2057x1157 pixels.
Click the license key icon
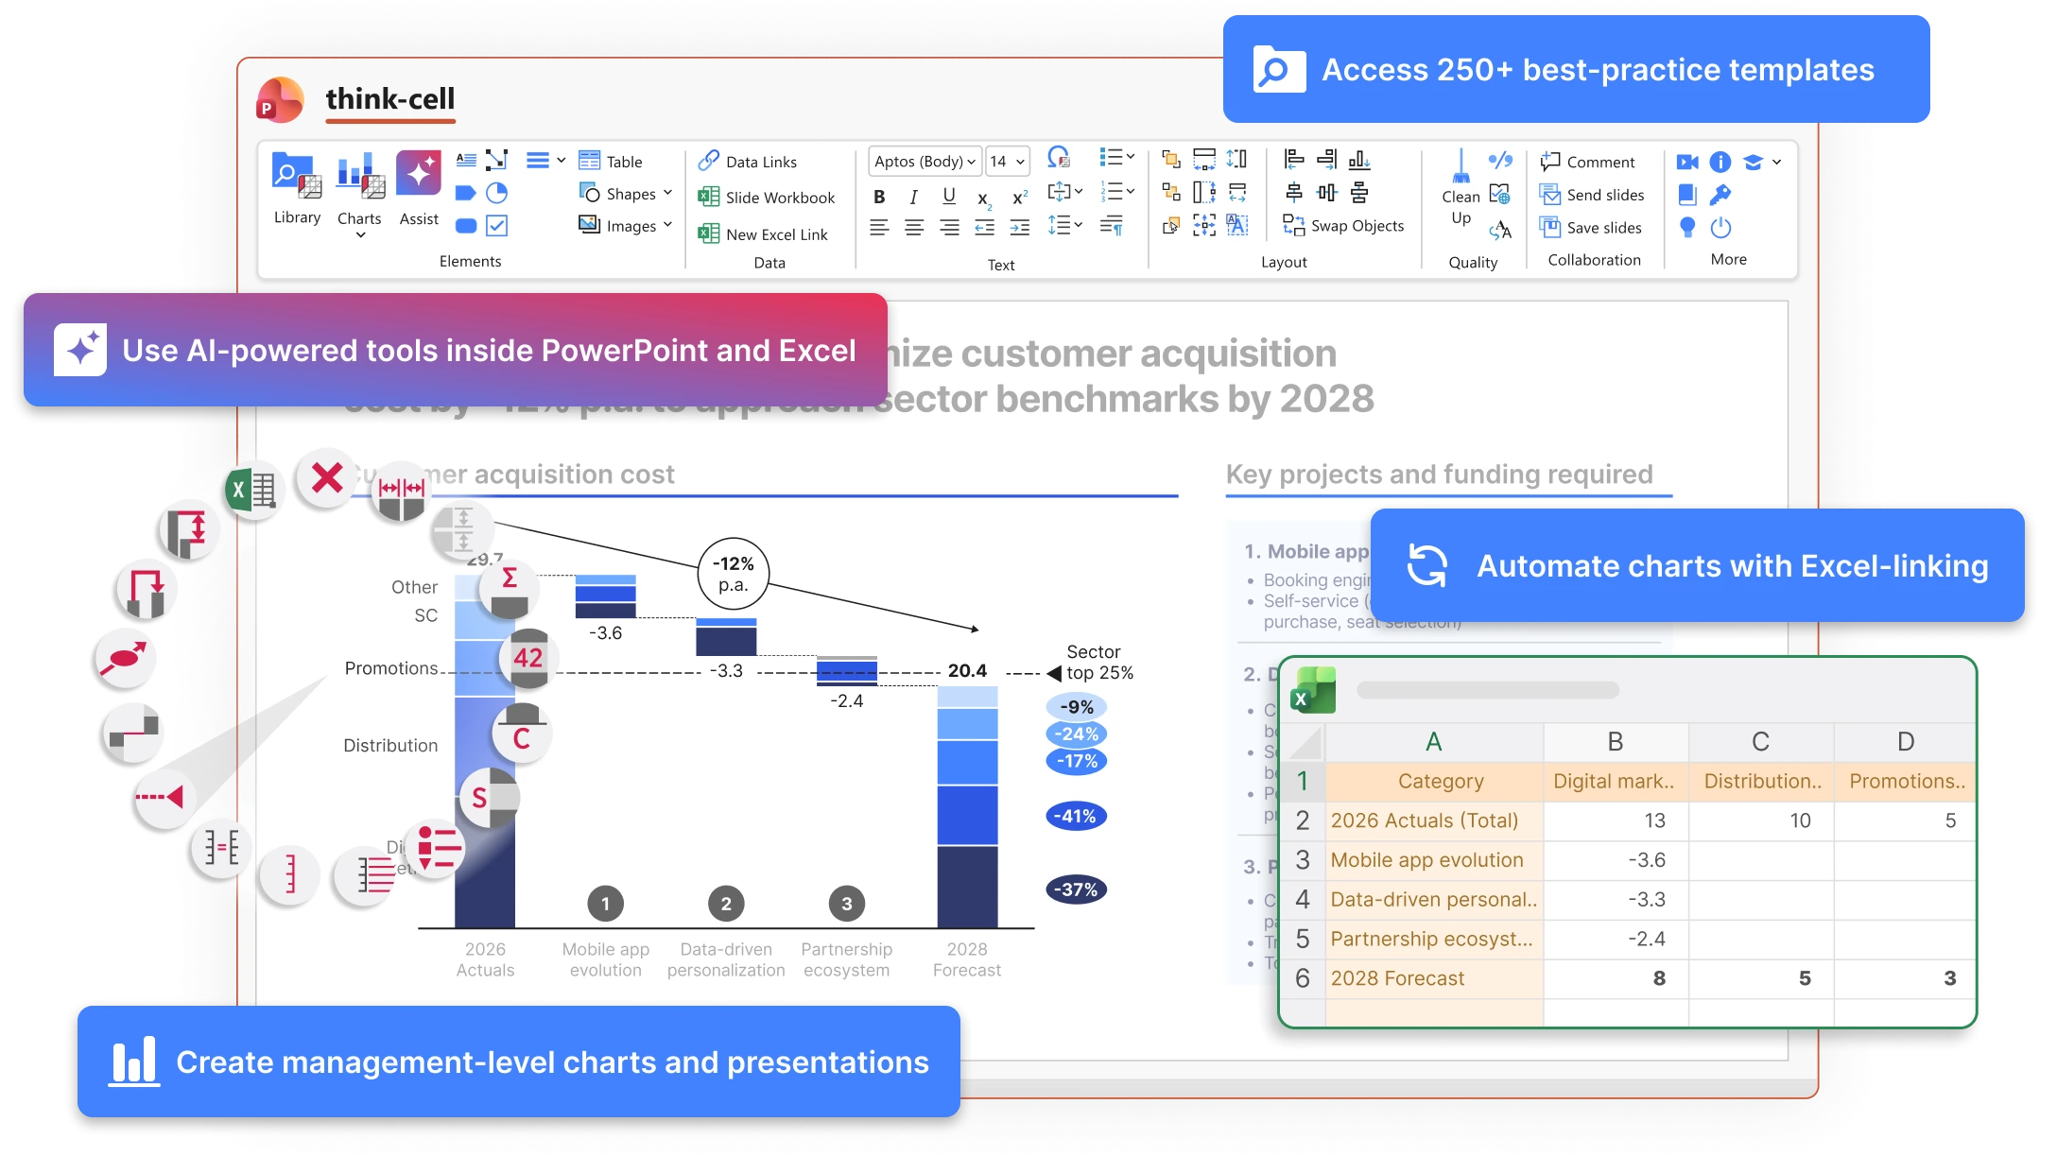point(1720,195)
